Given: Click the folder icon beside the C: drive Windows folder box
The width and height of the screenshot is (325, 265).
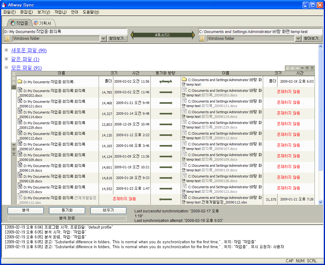Looking at the screenshot, I should tap(202, 39).
